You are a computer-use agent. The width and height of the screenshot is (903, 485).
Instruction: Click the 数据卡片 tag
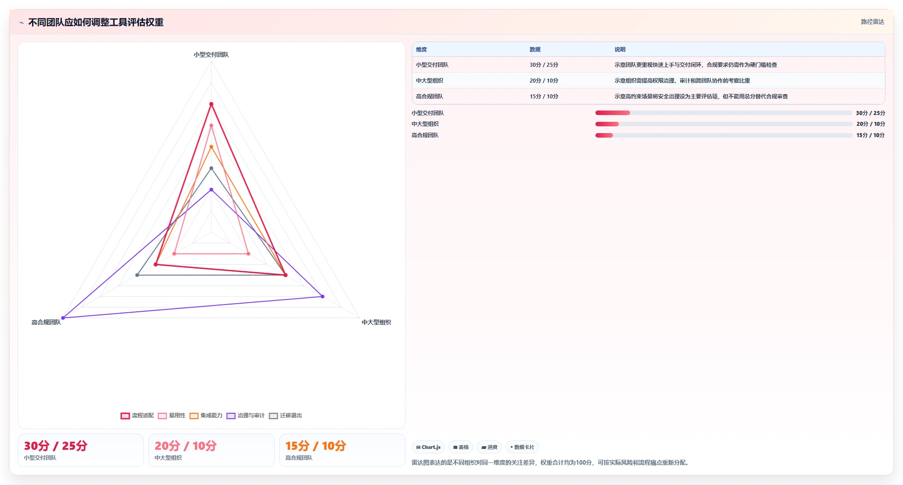[522, 447]
